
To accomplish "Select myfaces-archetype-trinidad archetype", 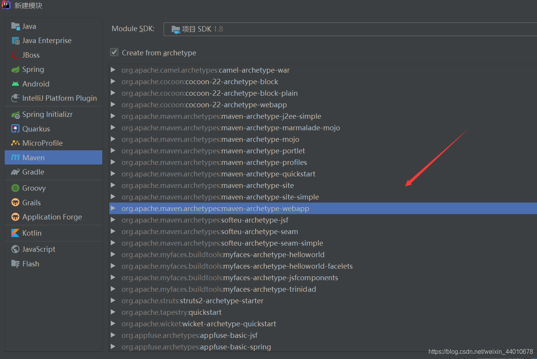I will 323,289.
